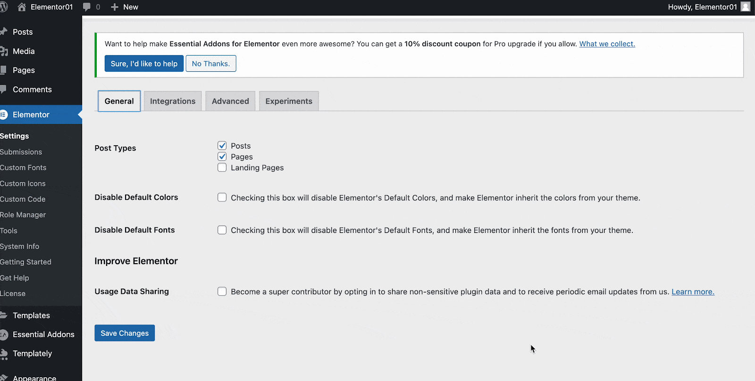Viewport: 755px width, 381px height.
Task: Click the Improve Elementor heading
Action: pos(136,261)
